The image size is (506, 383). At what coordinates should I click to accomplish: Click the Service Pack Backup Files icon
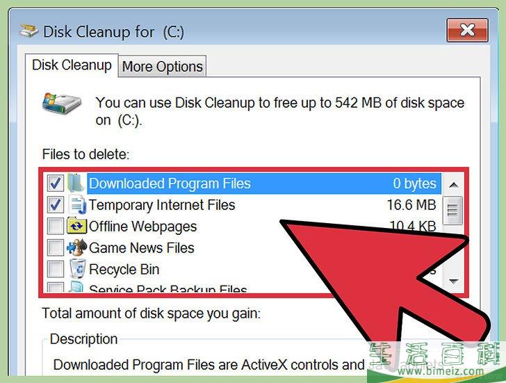coord(76,287)
